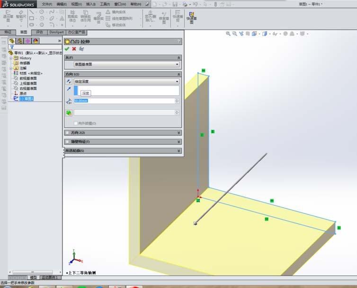Expand the History tree node
This screenshot has width=357, height=288.
[x=11, y=58]
